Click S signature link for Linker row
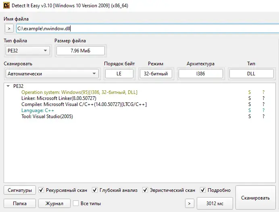 tap(250, 98)
